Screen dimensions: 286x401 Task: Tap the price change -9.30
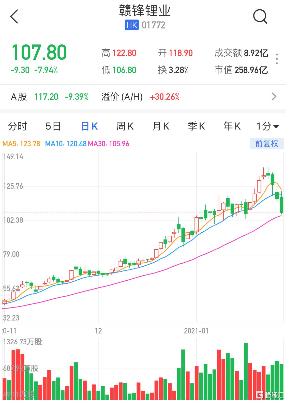click(x=20, y=70)
